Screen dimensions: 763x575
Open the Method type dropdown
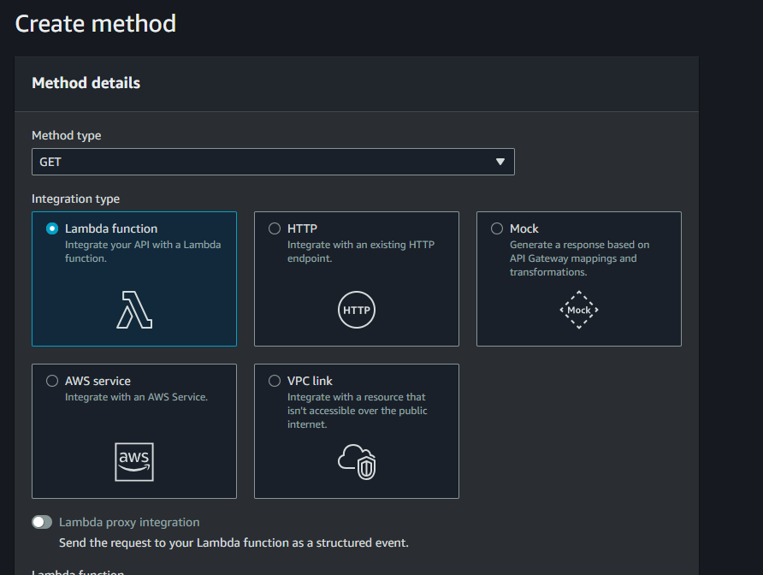(x=273, y=162)
